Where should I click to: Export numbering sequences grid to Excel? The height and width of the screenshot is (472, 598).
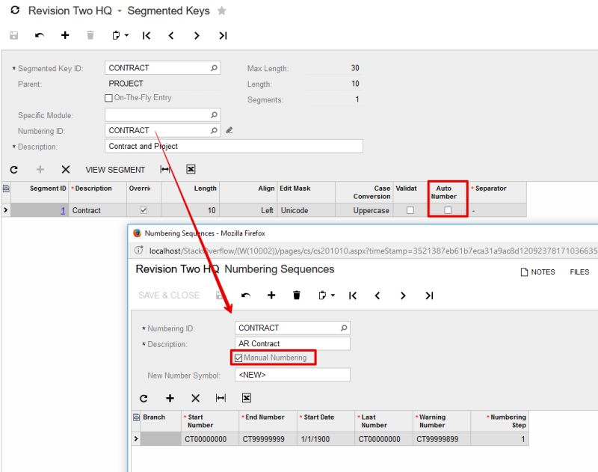coord(247,399)
